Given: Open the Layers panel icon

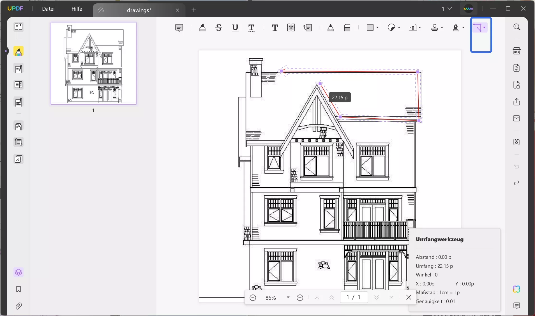Looking at the screenshot, I should point(19,272).
